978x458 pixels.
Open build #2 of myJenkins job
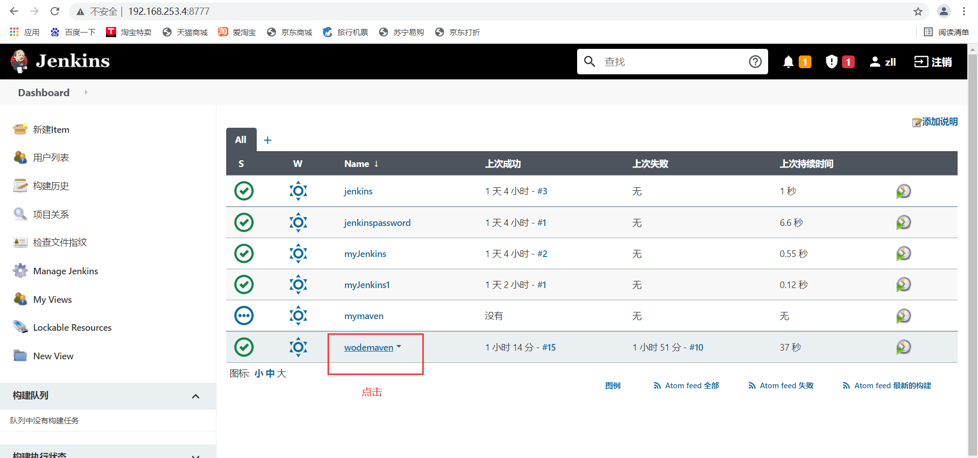click(542, 254)
